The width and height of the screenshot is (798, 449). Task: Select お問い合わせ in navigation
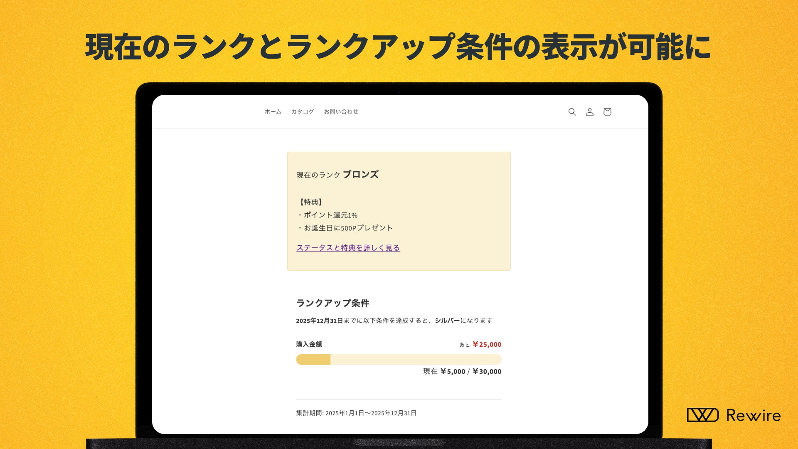(x=341, y=112)
